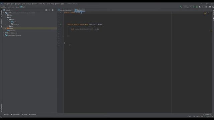Click the green Run button
Screen dimensions: 214x120
194,7
